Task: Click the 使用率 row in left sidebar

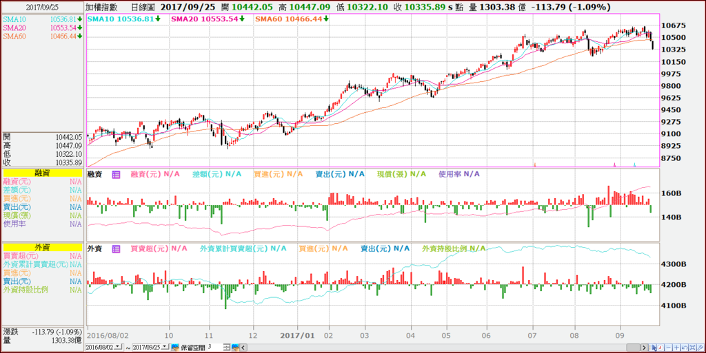Action: pos(42,224)
